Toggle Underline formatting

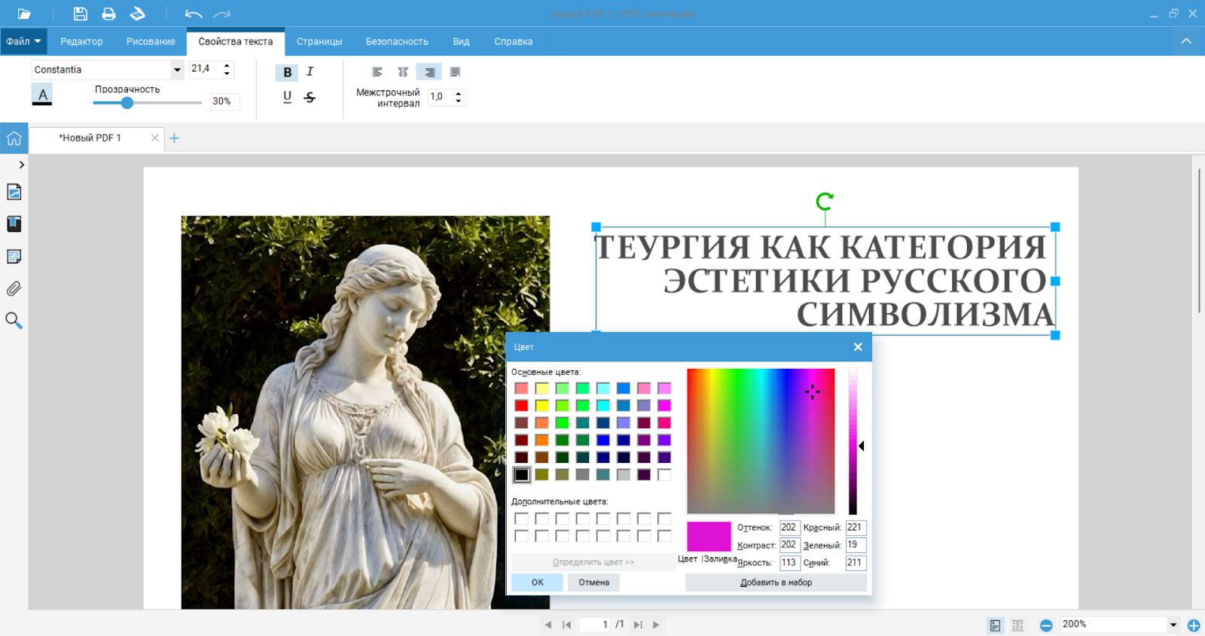(x=287, y=97)
